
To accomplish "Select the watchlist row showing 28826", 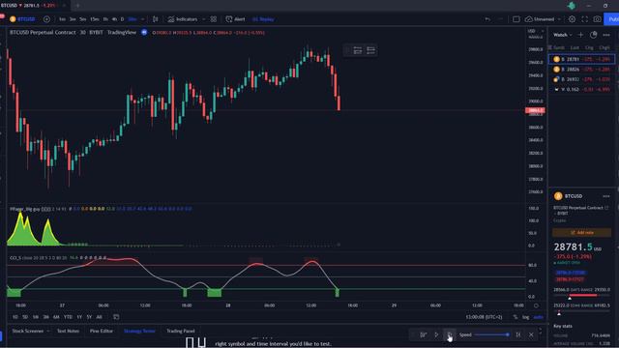I will click(582, 69).
